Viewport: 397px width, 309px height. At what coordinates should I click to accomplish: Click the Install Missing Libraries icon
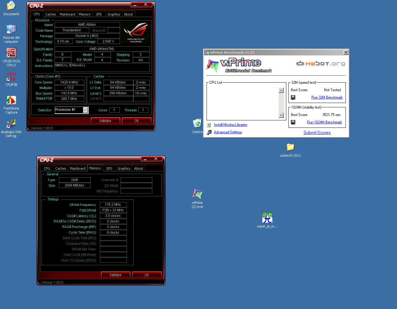pyautogui.click(x=209, y=125)
